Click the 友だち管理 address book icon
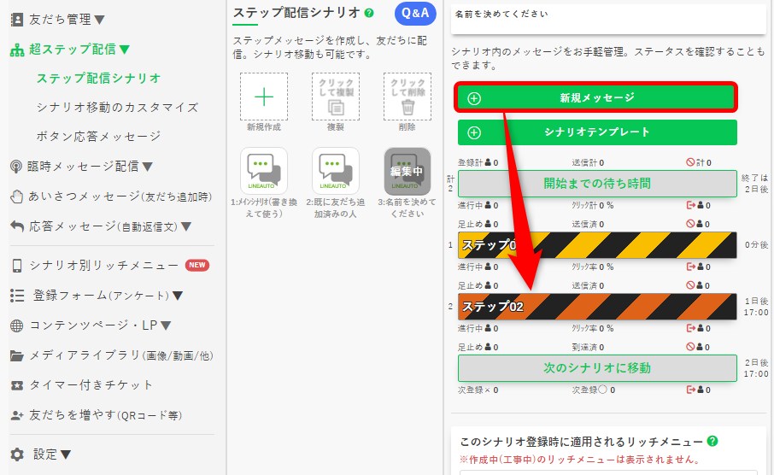 (17, 20)
